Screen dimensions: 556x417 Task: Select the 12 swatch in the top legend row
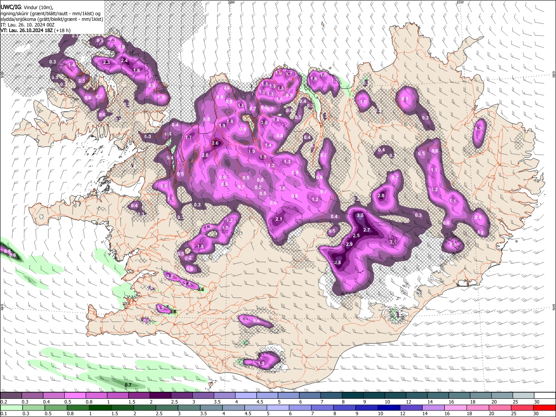[417, 395]
